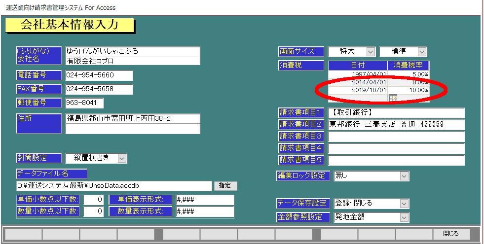Edit the 数量表示形式 format field
484x244 pixels.
point(205,211)
